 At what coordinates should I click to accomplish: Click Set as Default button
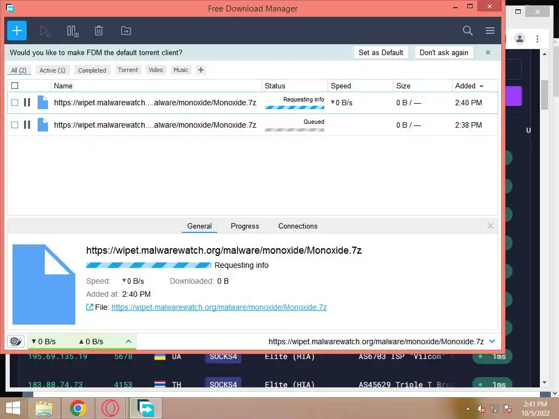pos(380,52)
